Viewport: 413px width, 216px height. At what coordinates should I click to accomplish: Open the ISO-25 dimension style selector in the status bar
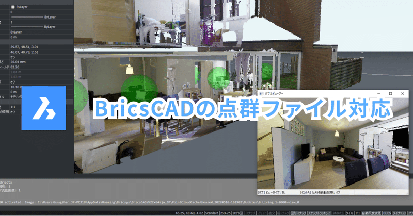[x=226, y=213]
